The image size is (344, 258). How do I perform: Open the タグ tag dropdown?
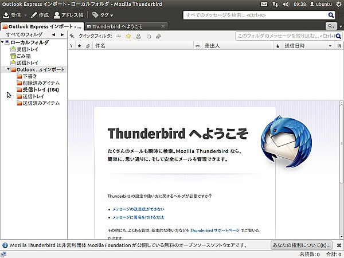(x=103, y=15)
